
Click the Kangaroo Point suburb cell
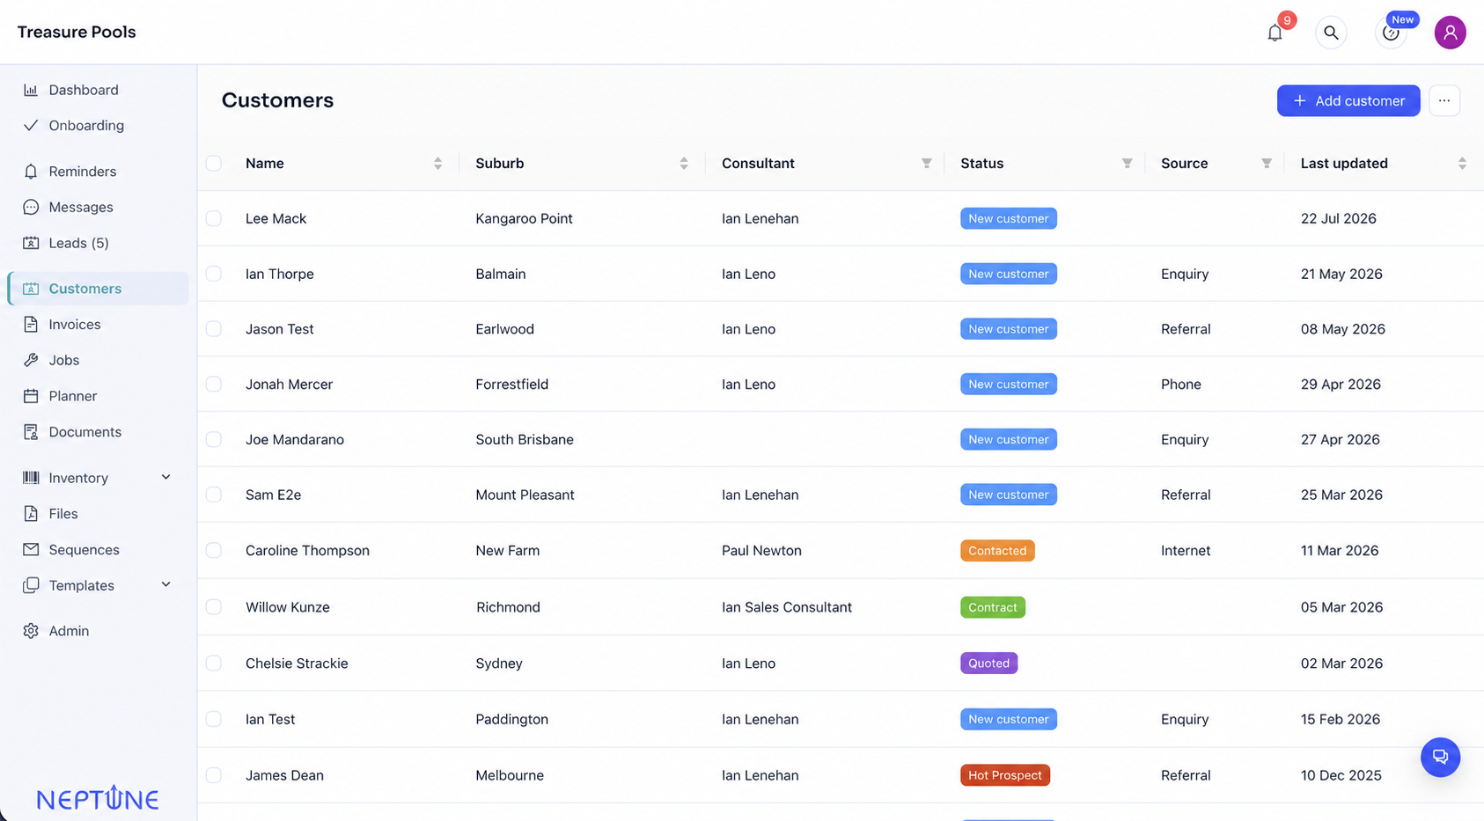click(524, 218)
